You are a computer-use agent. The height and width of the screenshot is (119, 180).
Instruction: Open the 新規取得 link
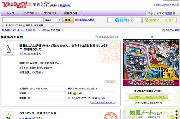[x=65, y=5]
